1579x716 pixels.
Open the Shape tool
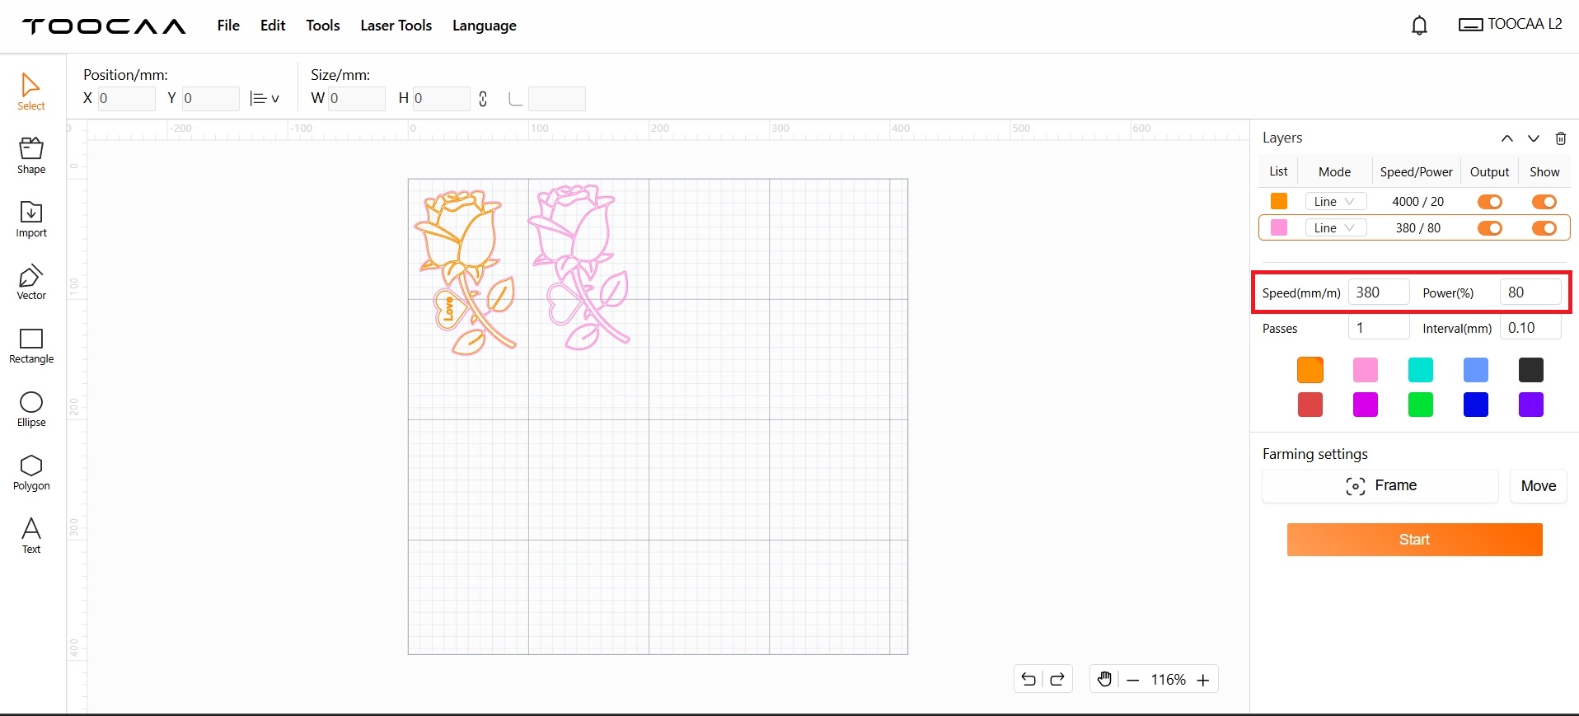[31, 156]
